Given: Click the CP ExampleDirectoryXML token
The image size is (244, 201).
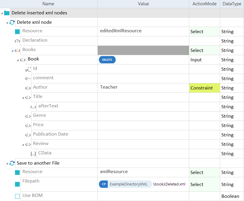Looking at the screenshot, I should tap(125, 184).
